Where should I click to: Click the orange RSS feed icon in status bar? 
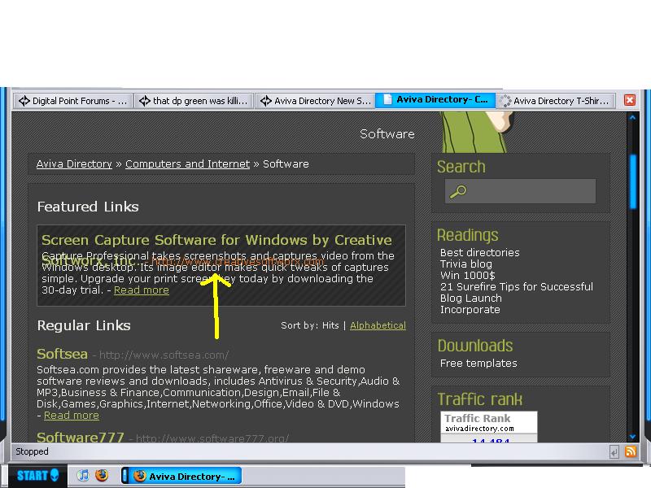[x=630, y=451]
